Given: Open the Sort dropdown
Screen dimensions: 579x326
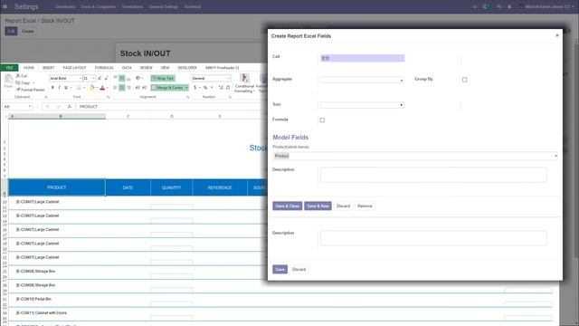Looking at the screenshot, I should click(x=362, y=105).
